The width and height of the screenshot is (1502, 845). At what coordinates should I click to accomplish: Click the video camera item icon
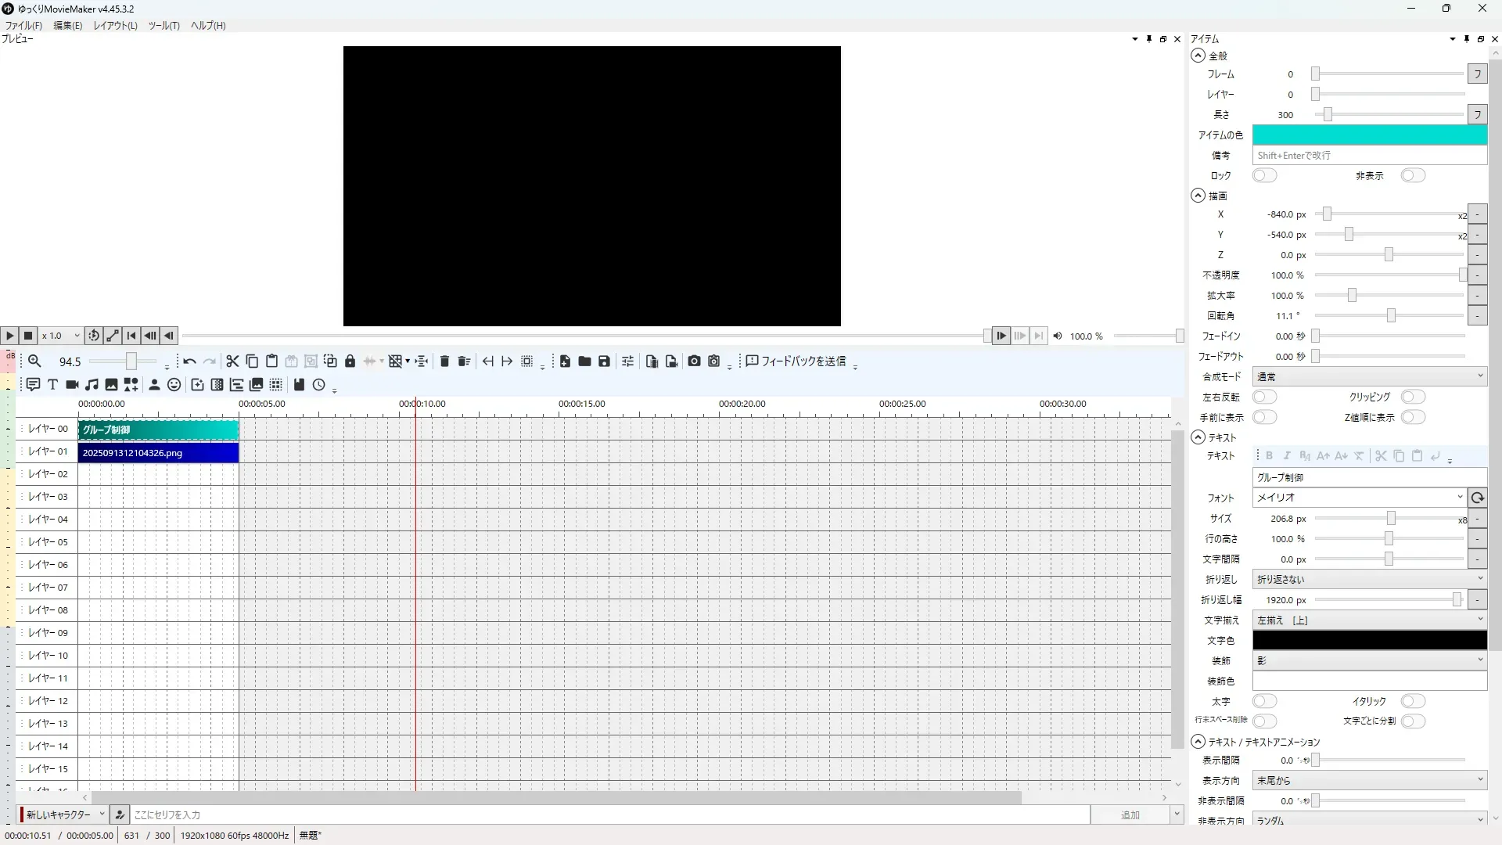click(72, 385)
